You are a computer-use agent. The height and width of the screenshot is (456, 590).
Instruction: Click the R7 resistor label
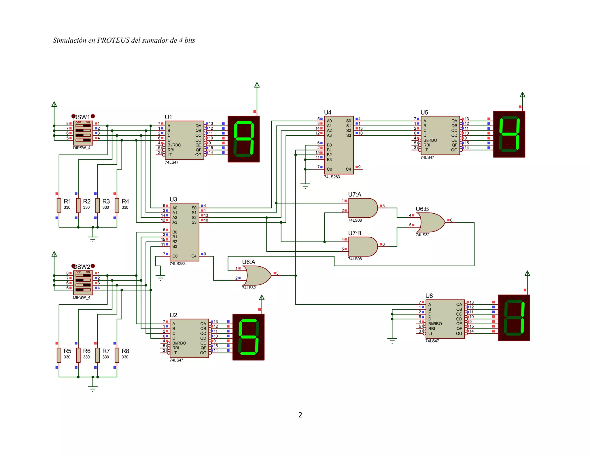pyautogui.click(x=106, y=351)
